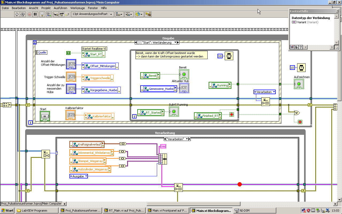Open the LabVIEW Programm folder taskbar button
The width and height of the screenshot is (342, 214).
(37, 211)
